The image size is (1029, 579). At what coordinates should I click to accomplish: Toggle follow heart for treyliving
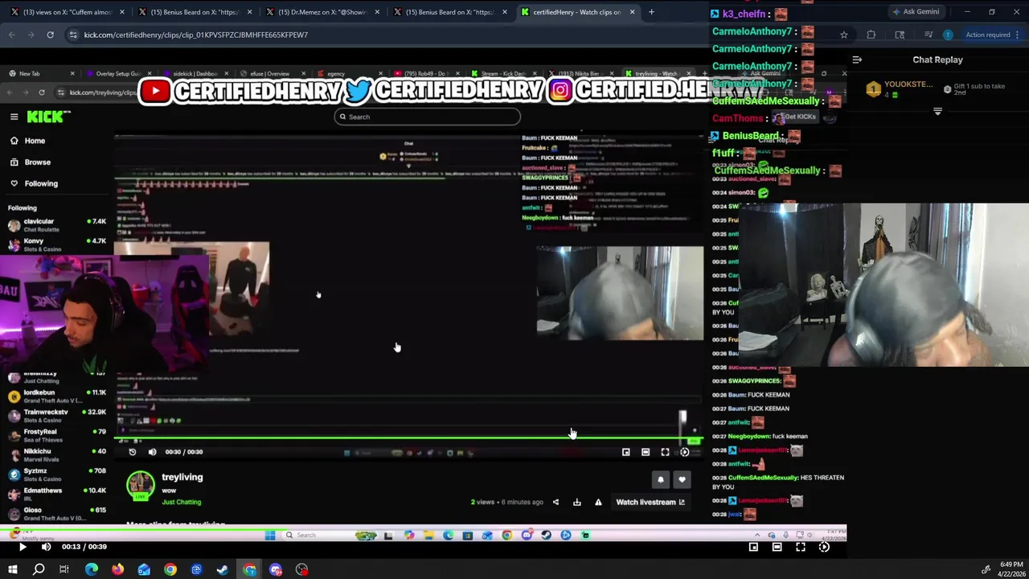click(682, 480)
